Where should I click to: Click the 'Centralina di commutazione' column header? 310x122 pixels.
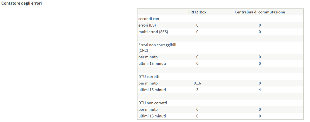point(259,12)
